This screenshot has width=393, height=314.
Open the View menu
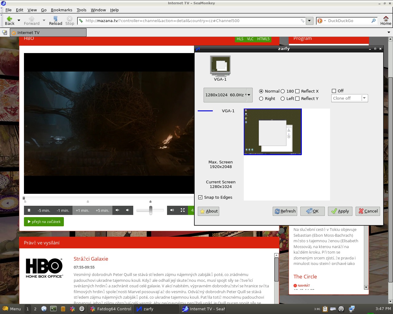tap(32, 10)
